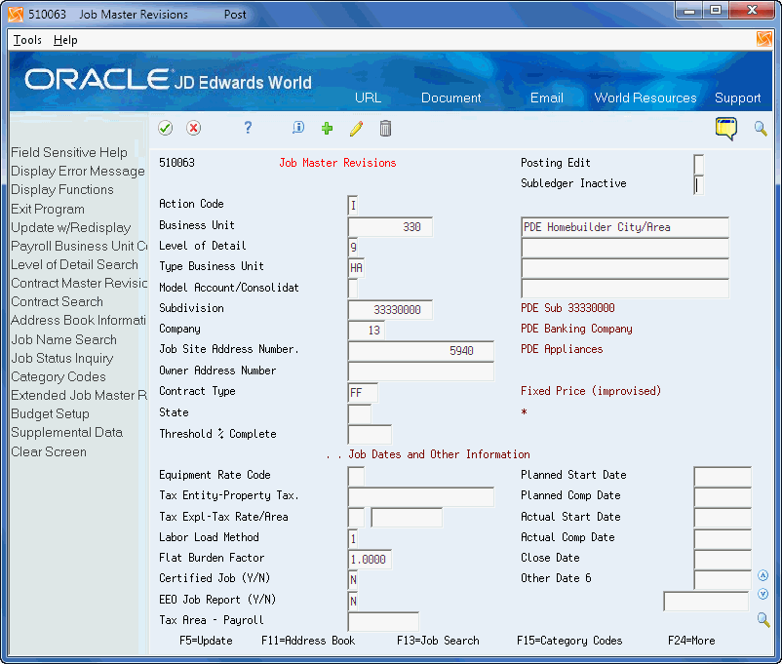Select Display Error Message option
The height and width of the screenshot is (664, 782).
78,171
